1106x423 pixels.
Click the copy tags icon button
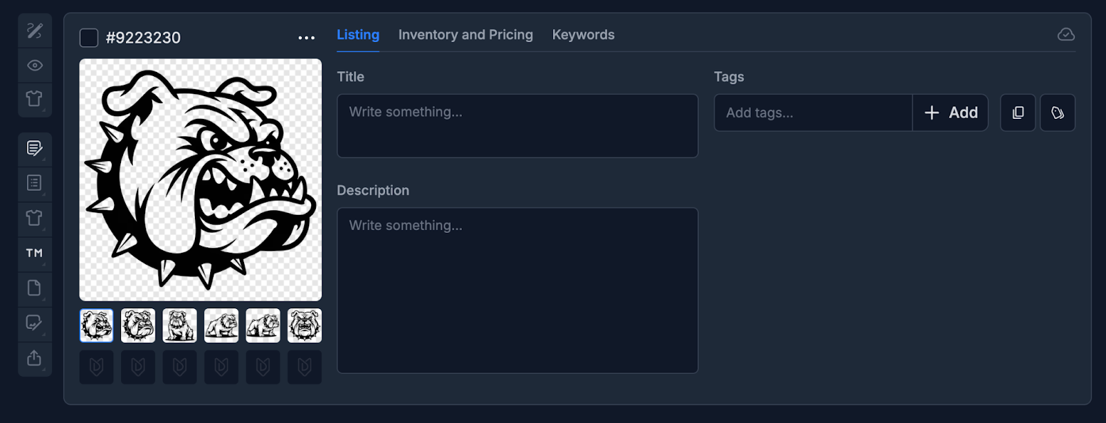point(1018,113)
